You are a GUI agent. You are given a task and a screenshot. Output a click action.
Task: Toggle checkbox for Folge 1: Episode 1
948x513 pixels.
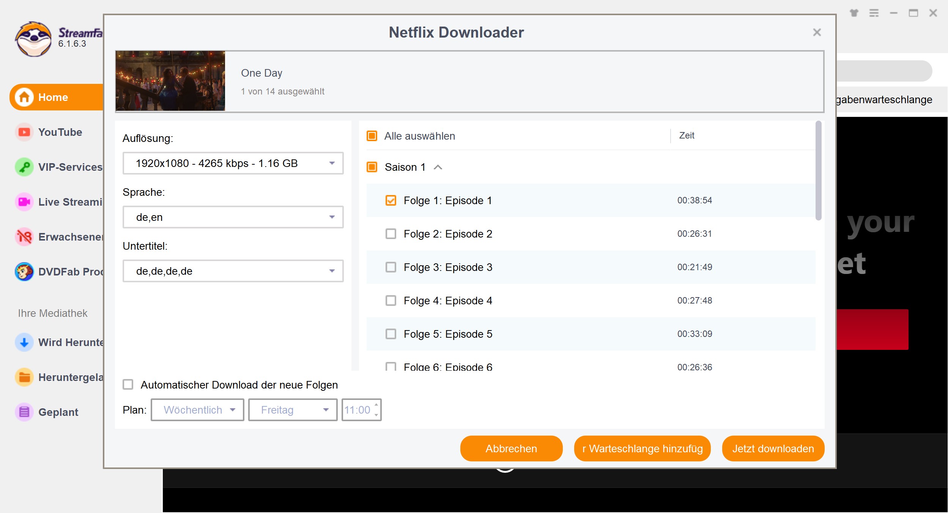pyautogui.click(x=390, y=200)
